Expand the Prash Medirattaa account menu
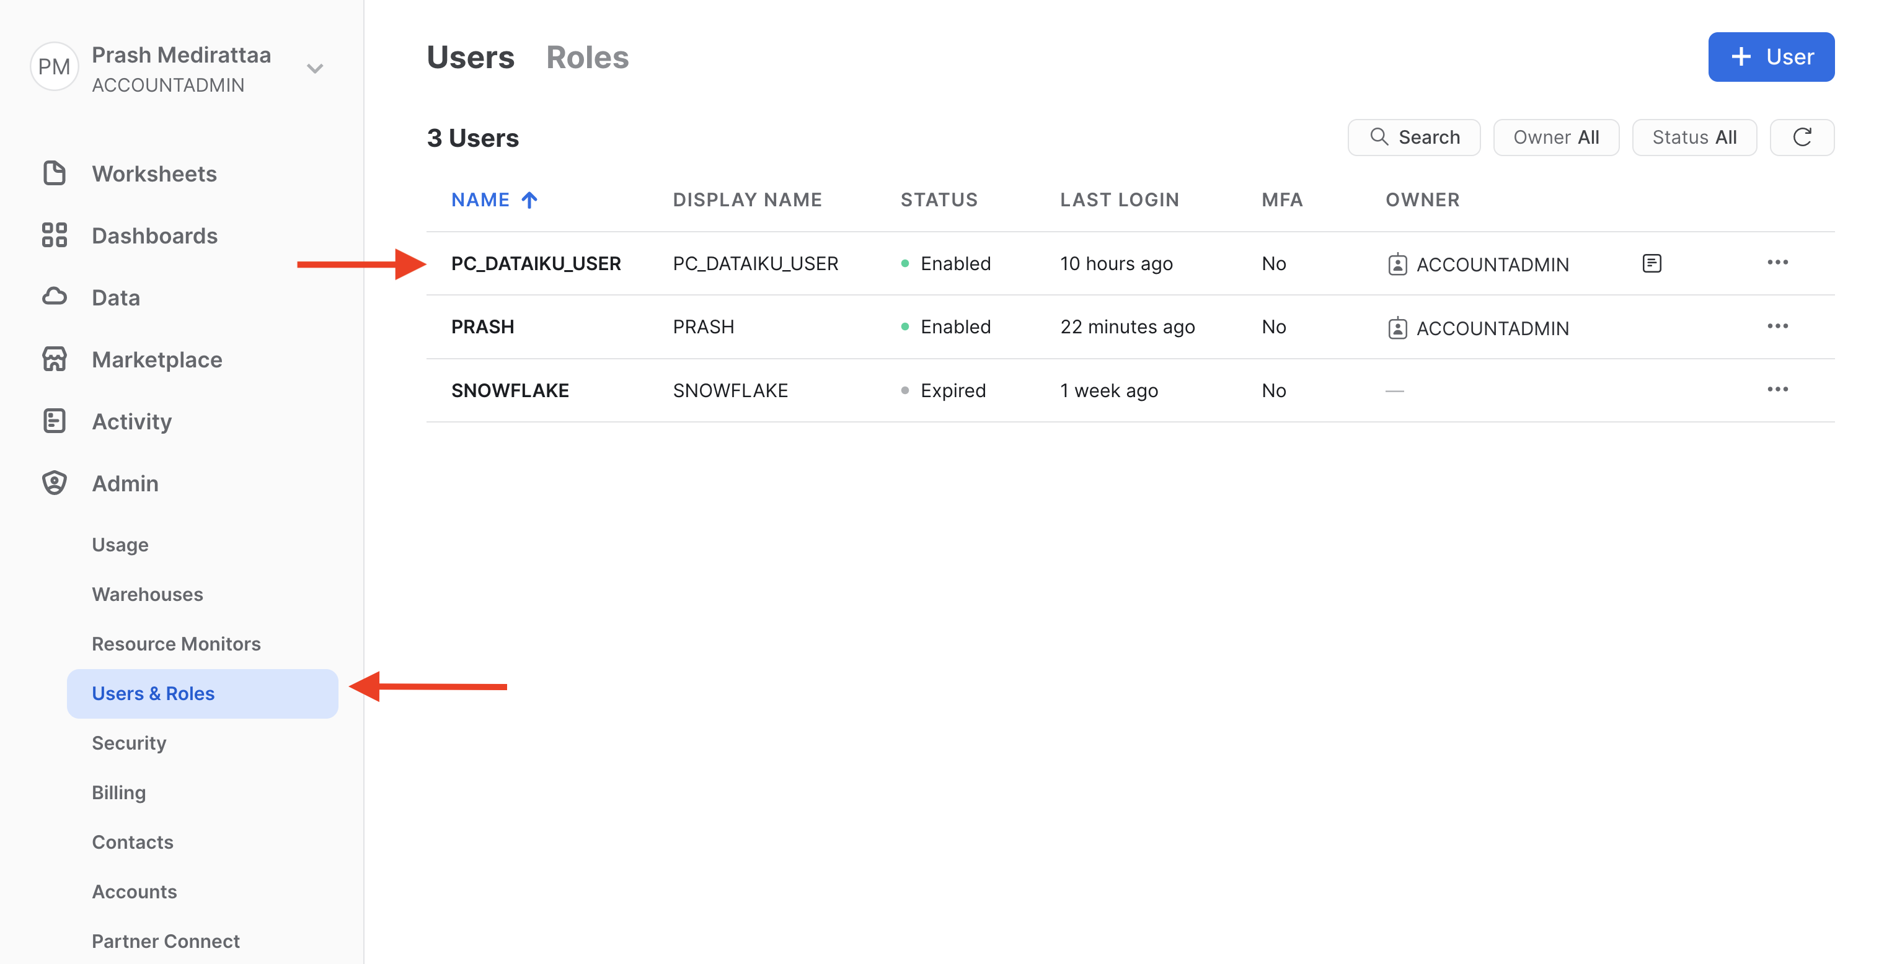This screenshot has height=964, width=1897. [x=315, y=68]
